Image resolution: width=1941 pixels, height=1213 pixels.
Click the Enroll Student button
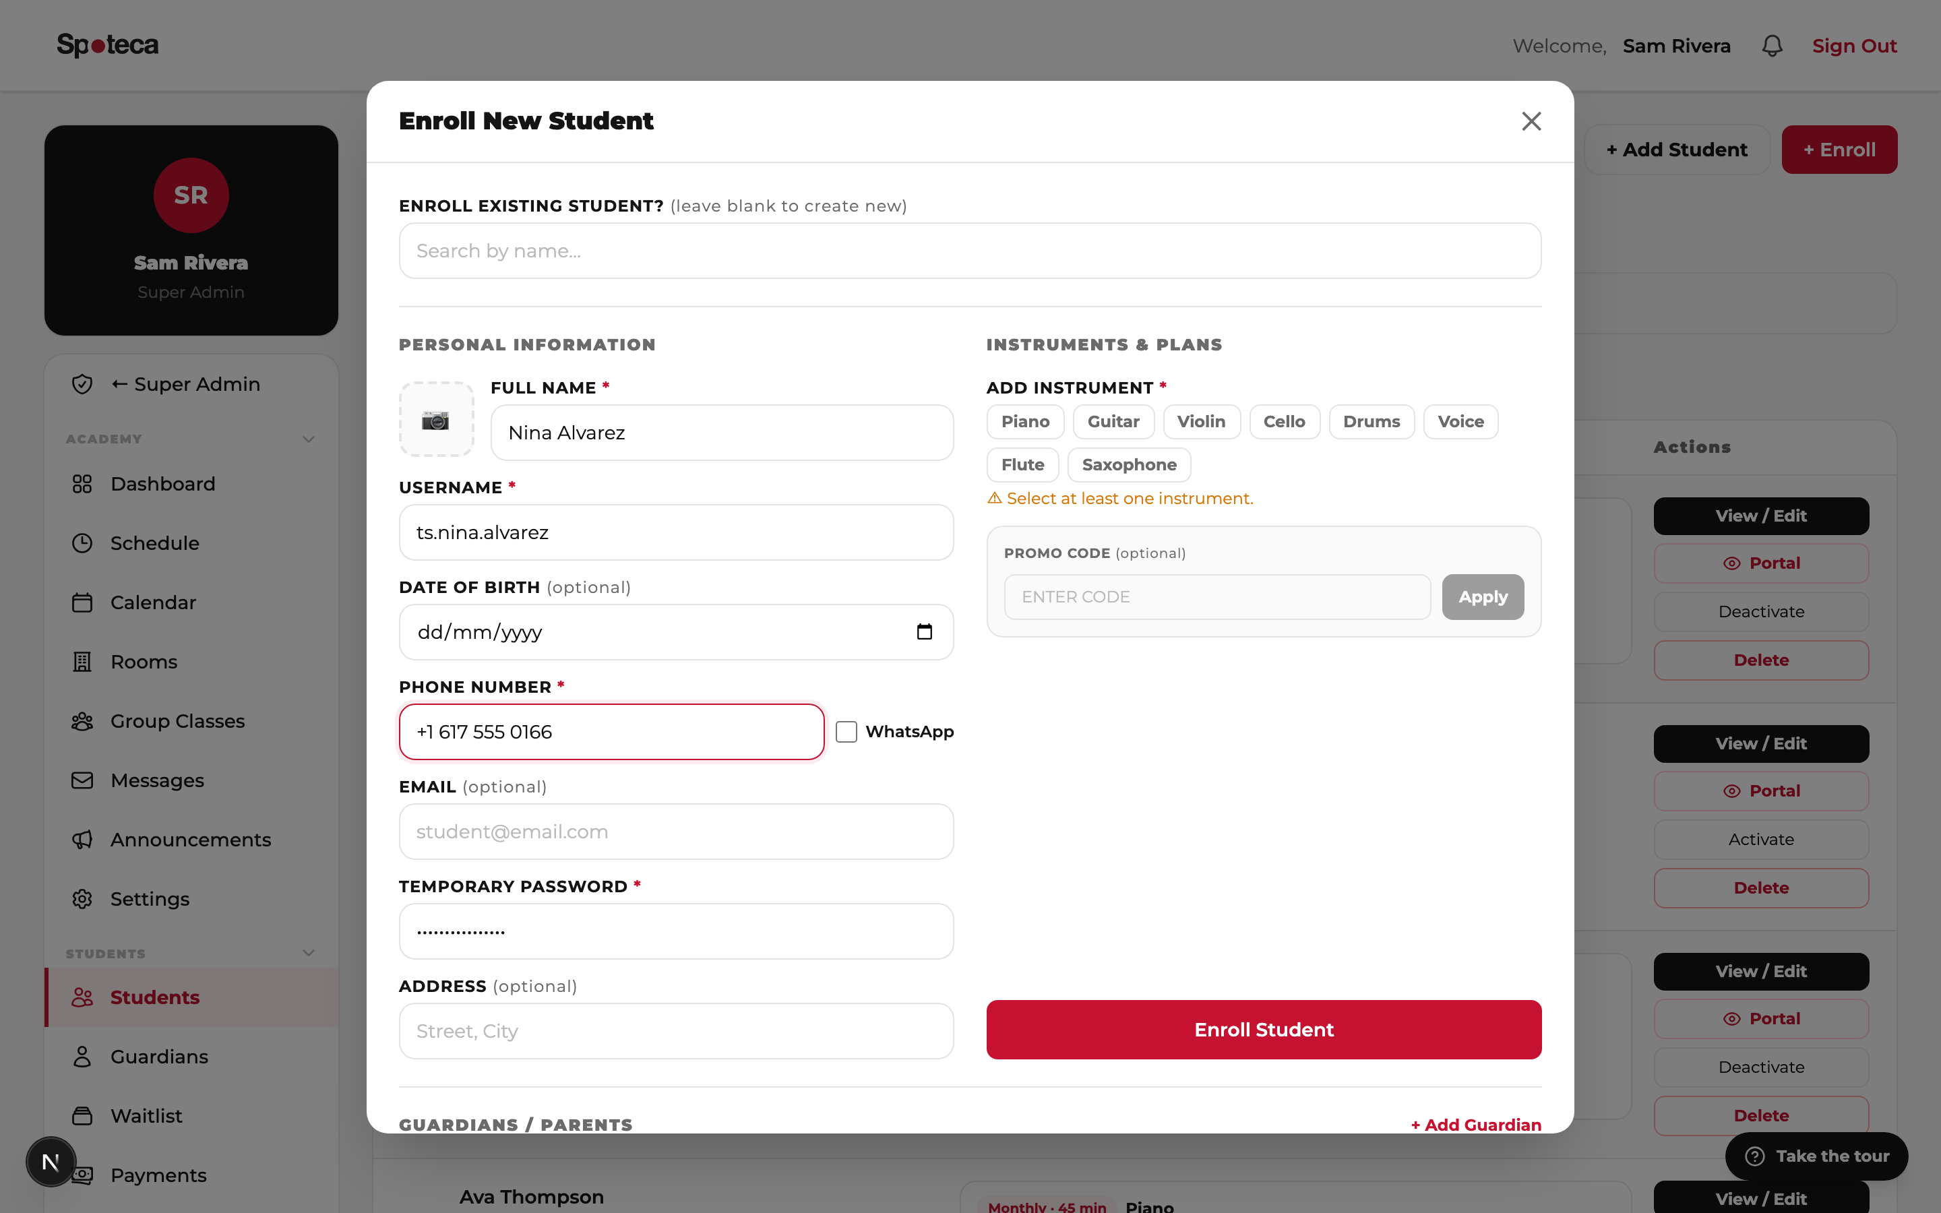pos(1263,1029)
